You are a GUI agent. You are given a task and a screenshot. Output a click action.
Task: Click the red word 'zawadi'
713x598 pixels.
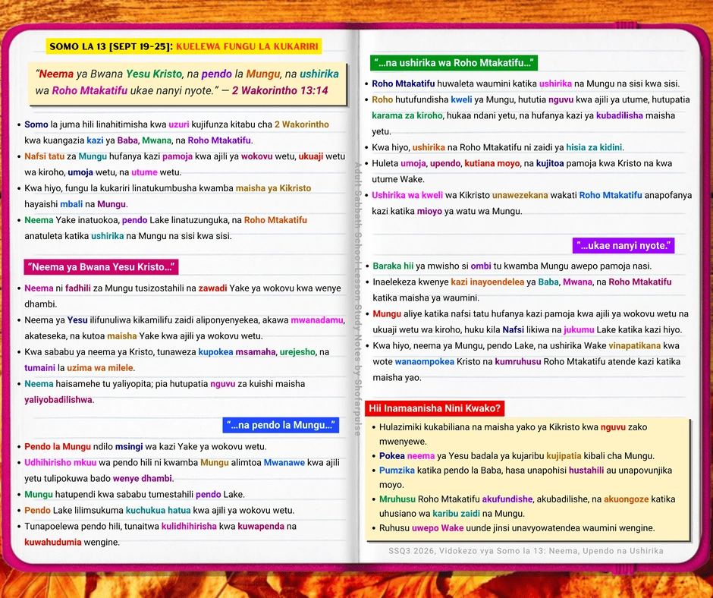click(x=212, y=288)
